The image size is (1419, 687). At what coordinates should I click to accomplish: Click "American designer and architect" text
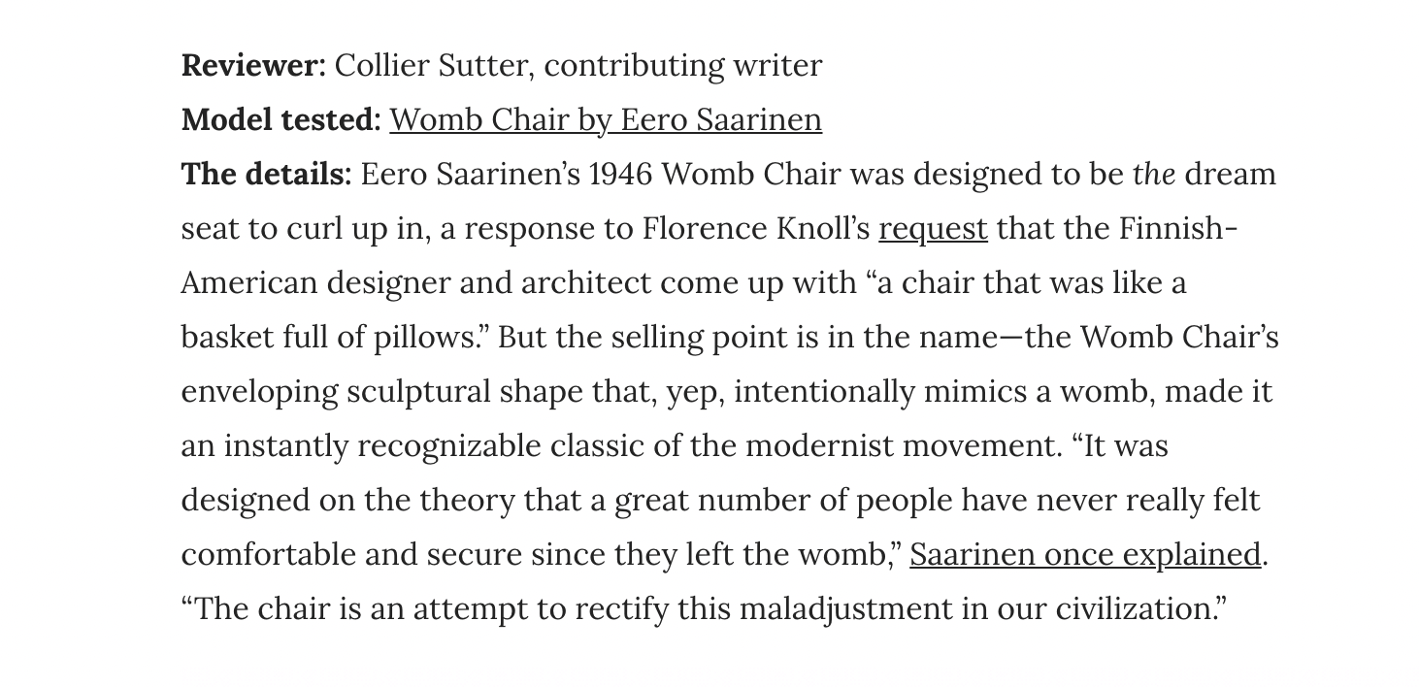pyautogui.click(x=416, y=283)
